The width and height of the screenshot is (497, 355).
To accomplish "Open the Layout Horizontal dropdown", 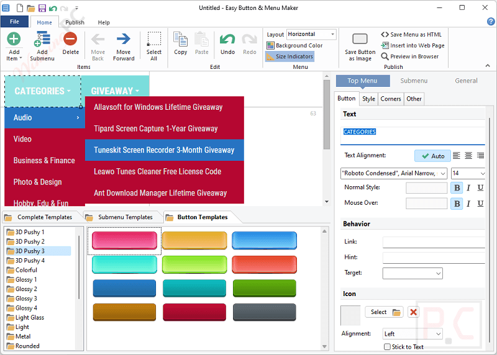I will point(311,34).
